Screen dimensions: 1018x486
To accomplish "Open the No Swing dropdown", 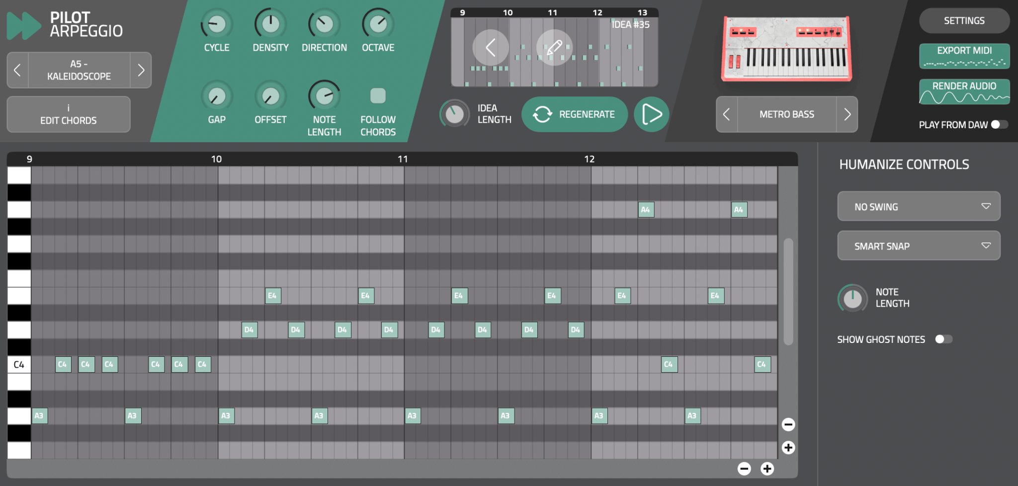I will click(x=919, y=206).
